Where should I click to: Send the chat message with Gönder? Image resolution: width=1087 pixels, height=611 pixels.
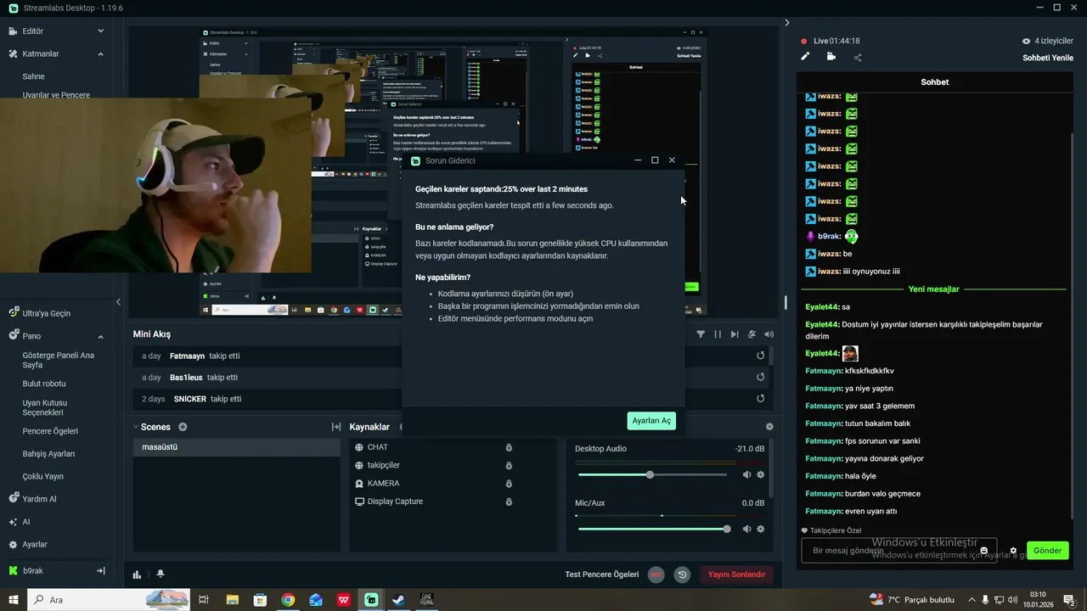click(x=1047, y=551)
